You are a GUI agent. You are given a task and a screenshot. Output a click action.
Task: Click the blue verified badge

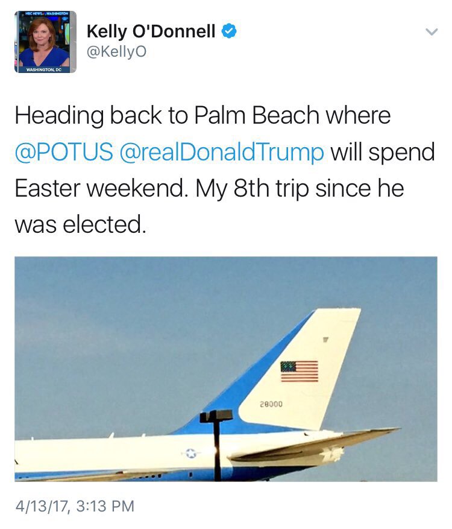229,31
